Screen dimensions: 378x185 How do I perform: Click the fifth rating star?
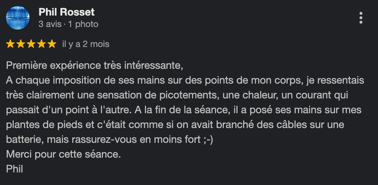point(52,44)
